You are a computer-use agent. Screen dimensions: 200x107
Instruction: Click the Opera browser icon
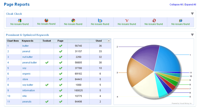(154, 20)
